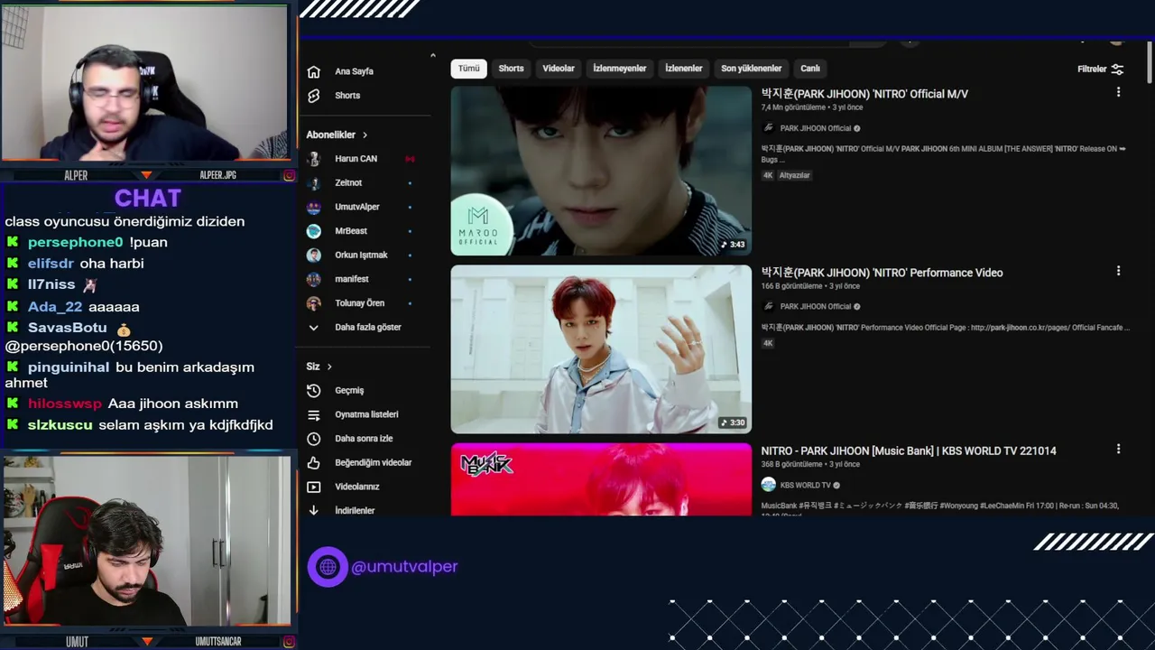
Task: Click Tolunay Ören channel avatar
Action: point(313,303)
